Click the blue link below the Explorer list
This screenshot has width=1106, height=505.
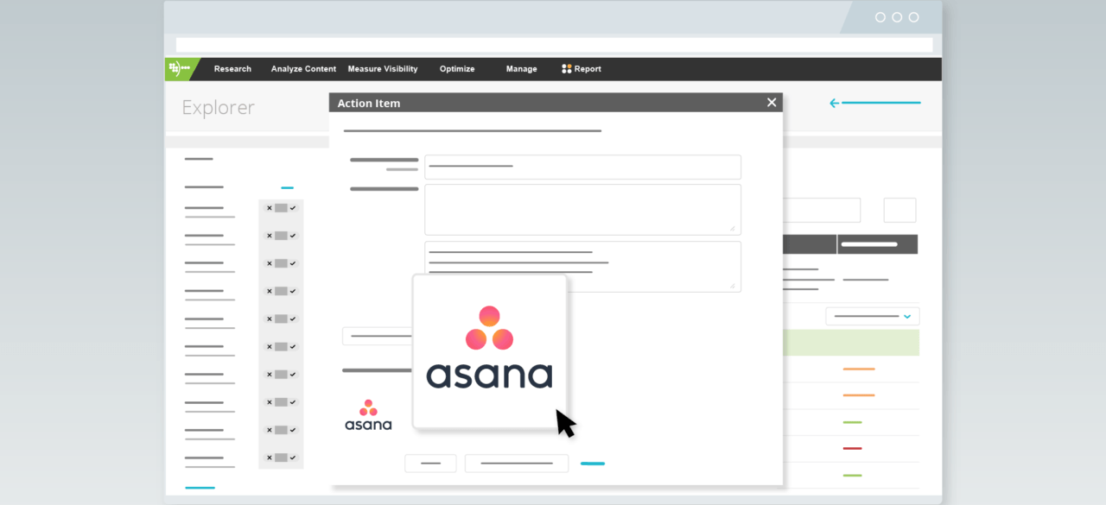(200, 488)
